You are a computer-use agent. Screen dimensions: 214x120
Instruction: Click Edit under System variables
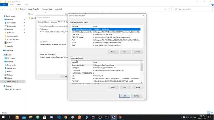125,87
